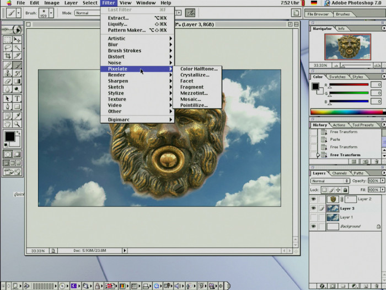This screenshot has height=290, width=386.
Task: Show Layer 1 by clicking visibility box
Action: click(313, 217)
